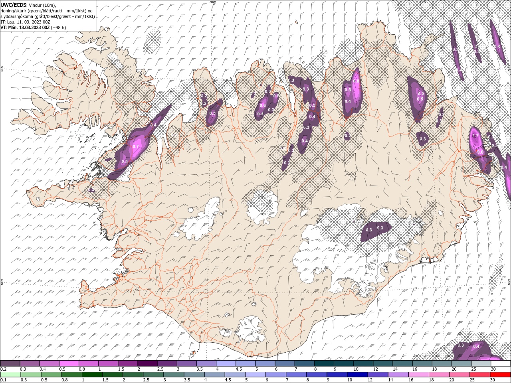Image resolution: width=511 pixels, height=383 pixels.
Task: Click the 0.2 label under the upper legend row
Action: (3, 369)
